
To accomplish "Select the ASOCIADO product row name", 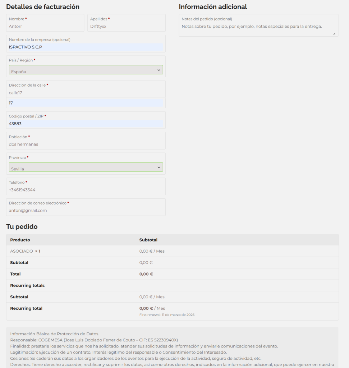I will [22, 251].
